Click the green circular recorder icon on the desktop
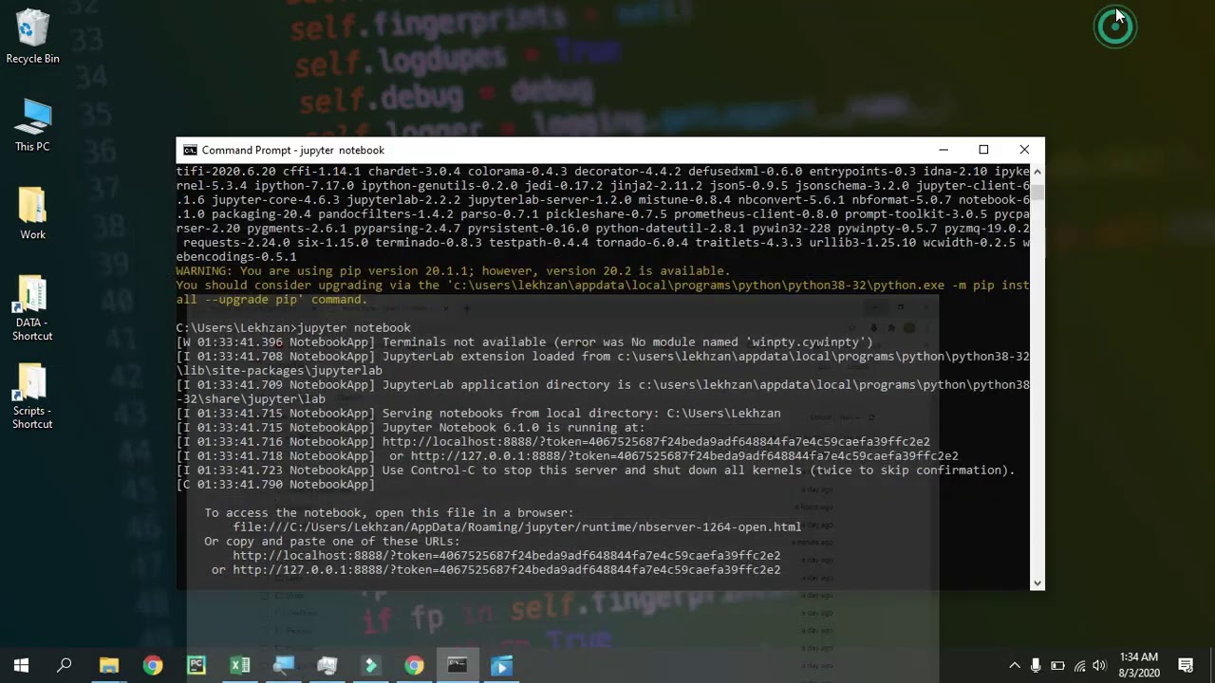The width and height of the screenshot is (1215, 683). tap(1114, 28)
